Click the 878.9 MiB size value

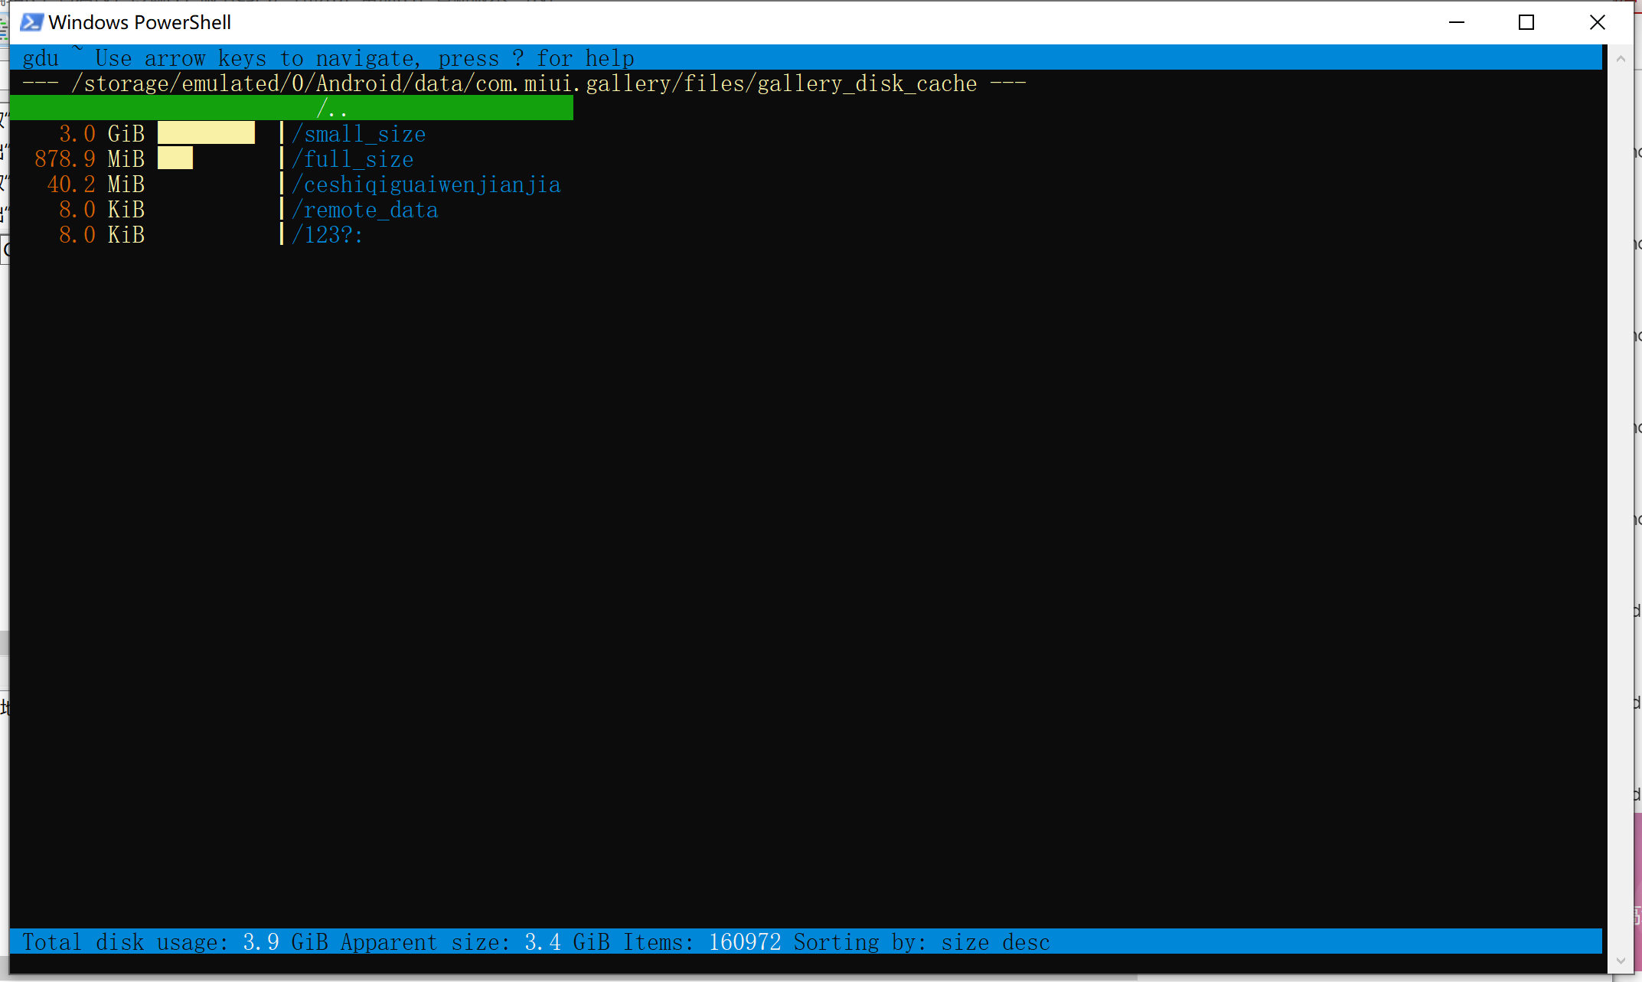[x=89, y=159]
